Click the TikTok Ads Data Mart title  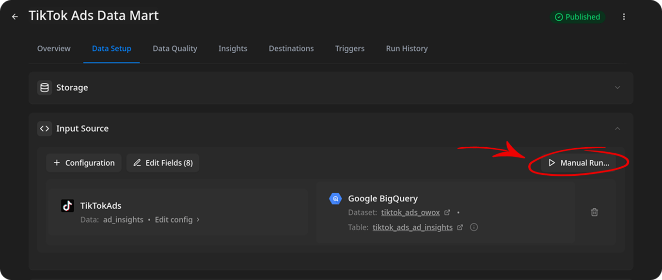(94, 16)
